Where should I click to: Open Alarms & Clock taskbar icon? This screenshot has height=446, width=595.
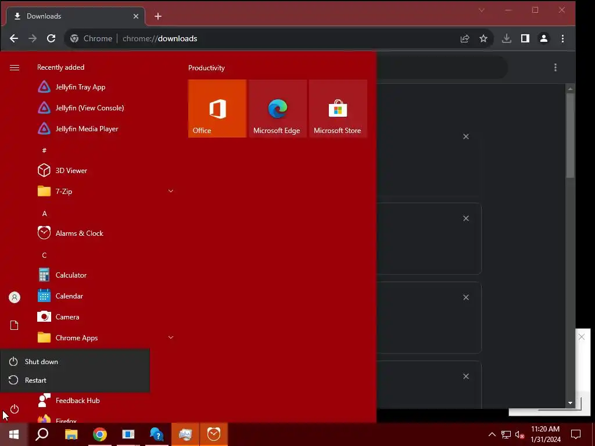point(214,434)
